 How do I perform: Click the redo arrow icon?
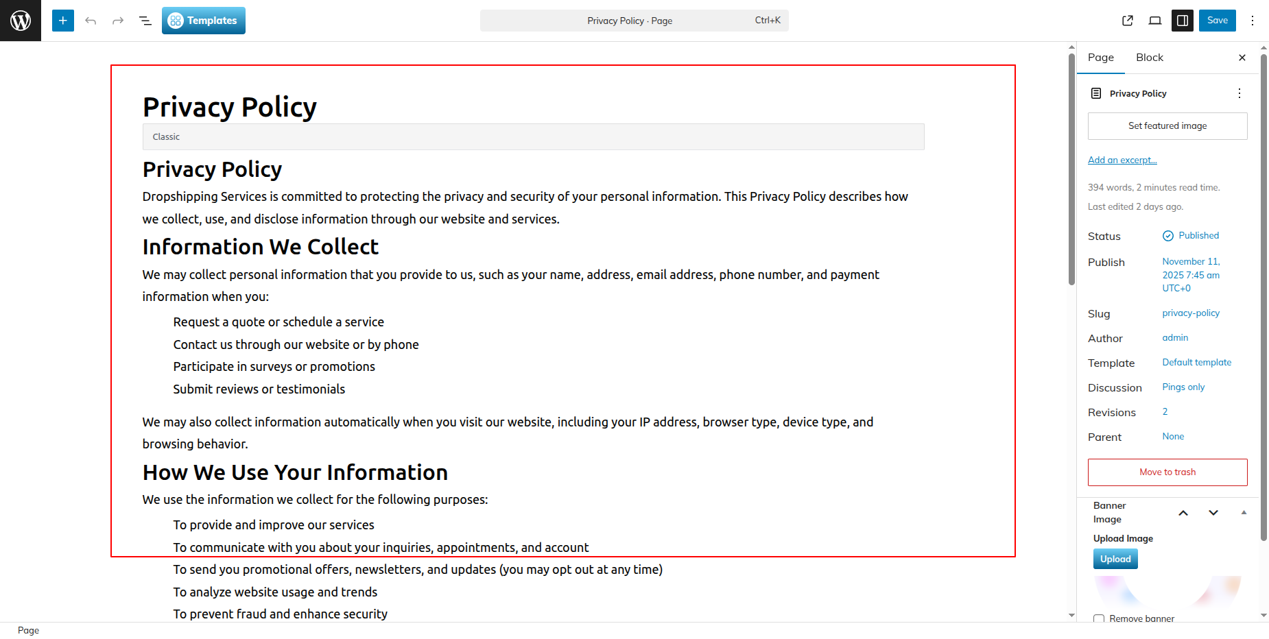[x=118, y=21]
